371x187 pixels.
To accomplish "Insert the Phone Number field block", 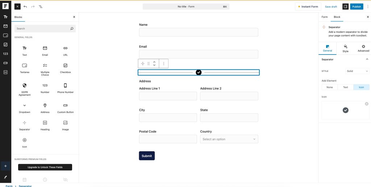I will [x=65, y=88].
